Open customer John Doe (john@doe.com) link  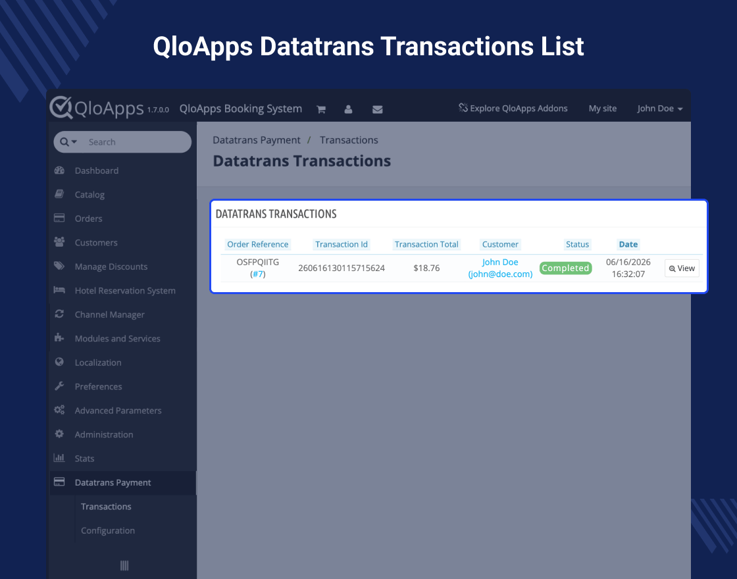pos(500,268)
